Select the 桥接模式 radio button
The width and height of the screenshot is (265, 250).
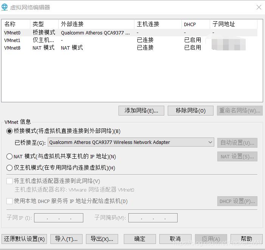[9, 131]
